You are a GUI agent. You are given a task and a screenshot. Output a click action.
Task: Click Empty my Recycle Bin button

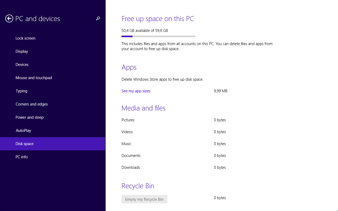point(144,199)
